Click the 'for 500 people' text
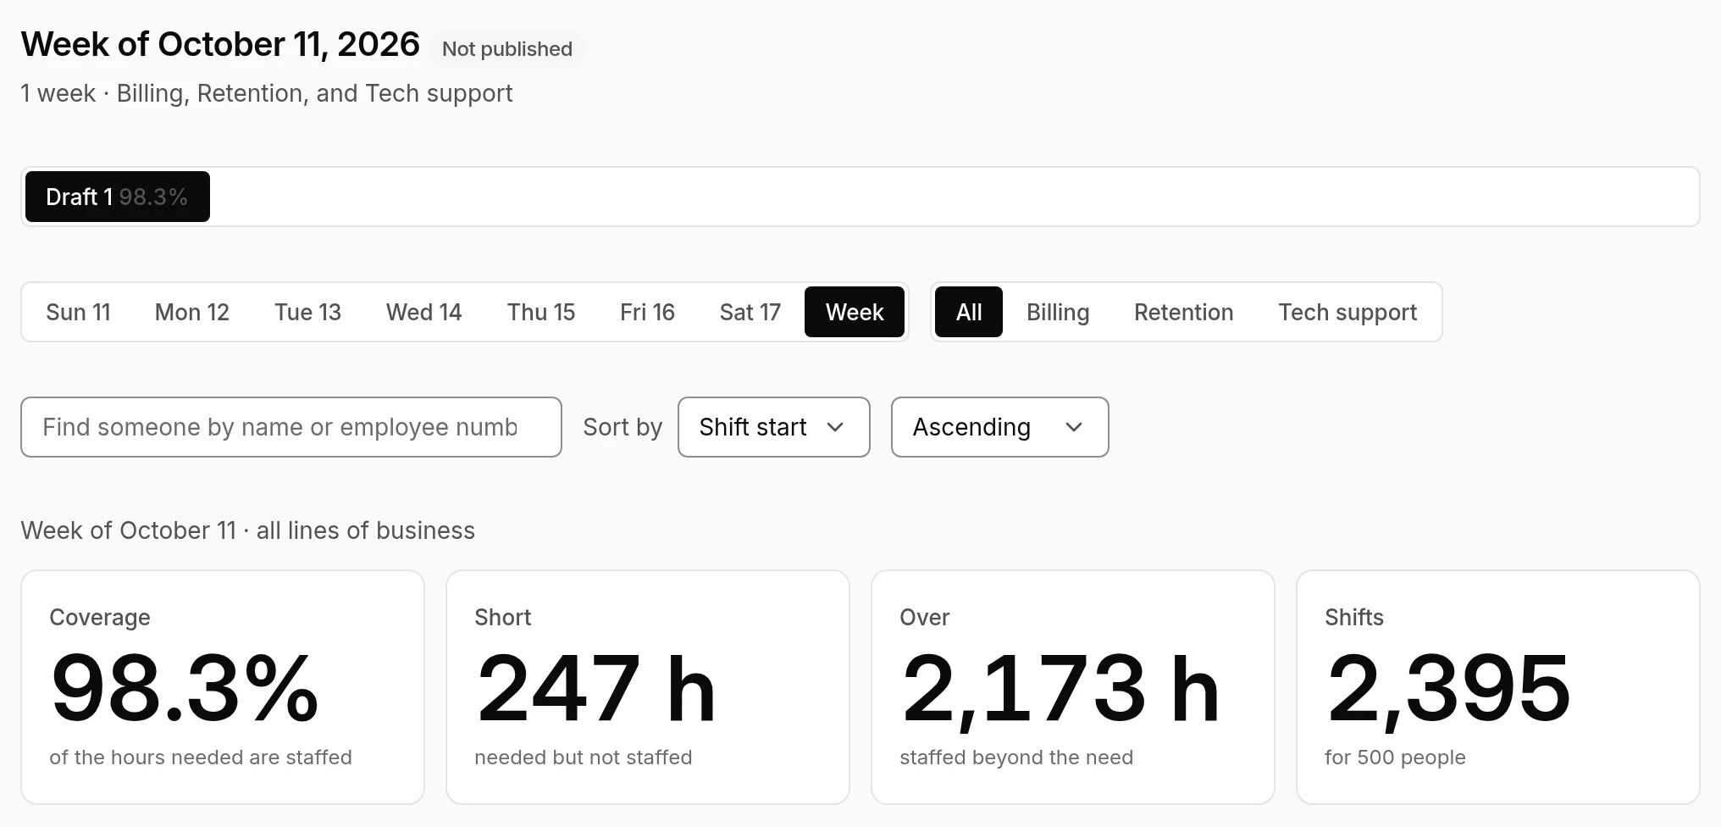Viewport: 1721px width, 827px height. coord(1395,757)
